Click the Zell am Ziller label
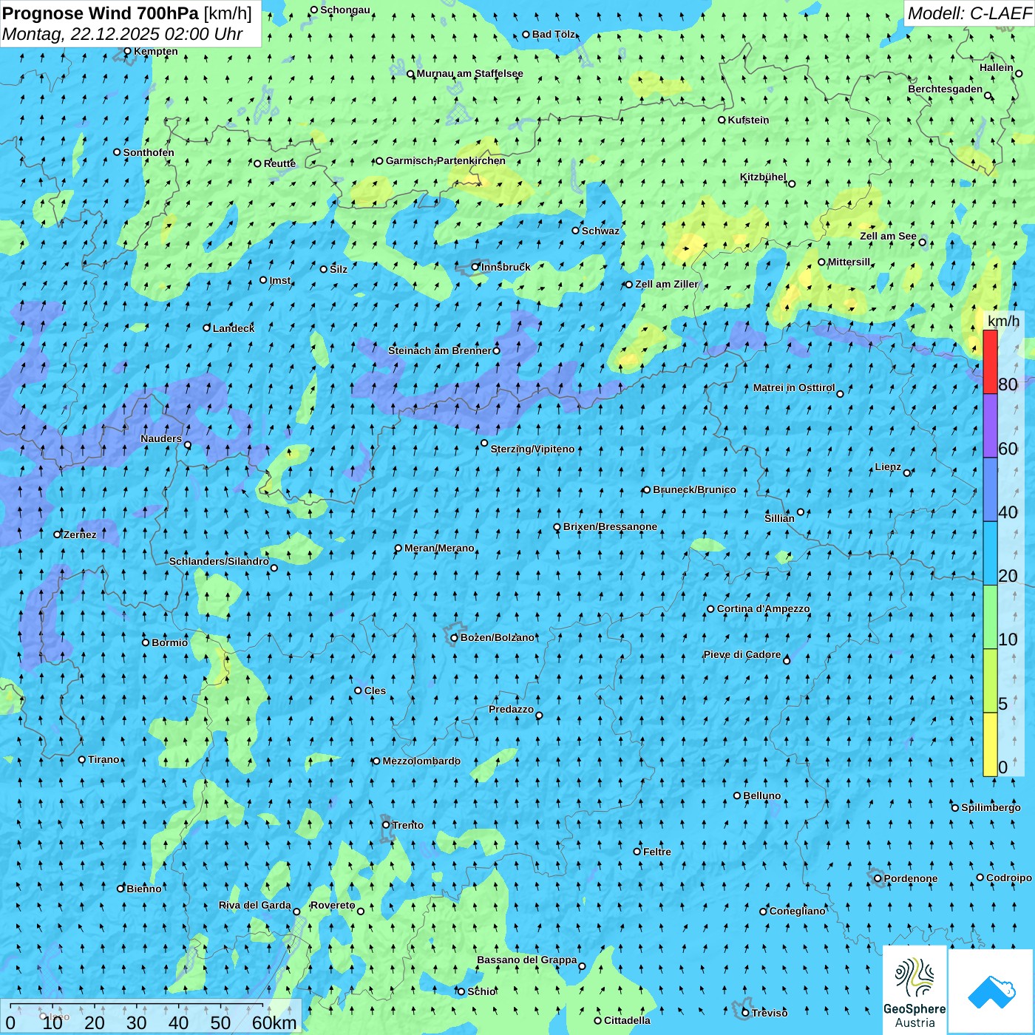This screenshot has width=1035, height=1035. pyautogui.click(x=667, y=284)
